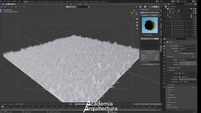Open the viewport Add menu
This screenshot has width=201, height=113.
click(x=20, y=7)
